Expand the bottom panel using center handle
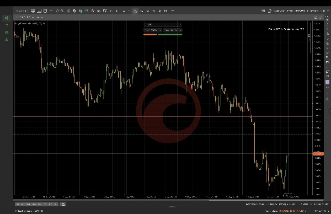 pos(172,207)
